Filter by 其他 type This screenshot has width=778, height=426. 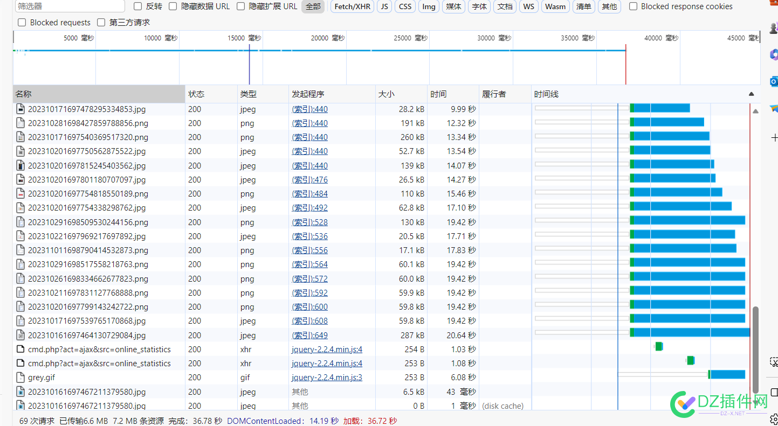click(x=609, y=6)
